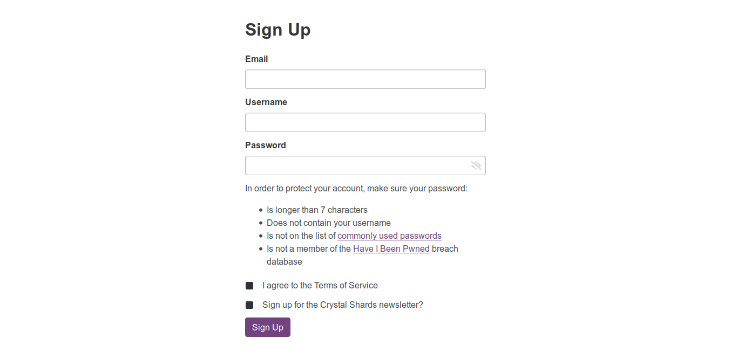This screenshot has height=359, width=731.
Task: Click the 'Is not a member of the' text
Action: tap(309, 248)
